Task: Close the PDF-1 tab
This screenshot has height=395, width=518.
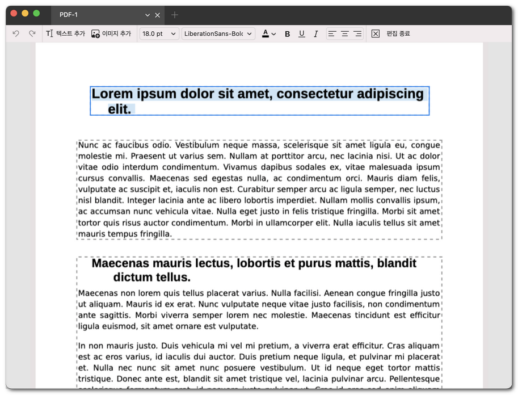Action: pos(158,15)
